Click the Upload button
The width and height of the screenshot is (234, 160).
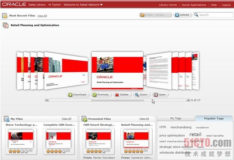(x=183, y=15)
